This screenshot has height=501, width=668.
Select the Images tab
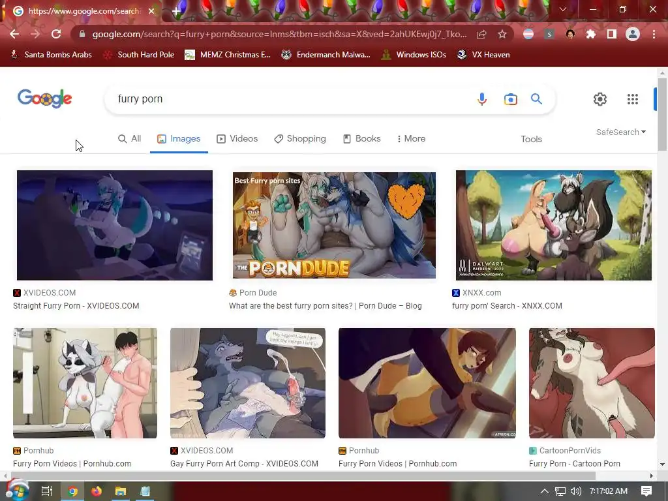(x=179, y=139)
